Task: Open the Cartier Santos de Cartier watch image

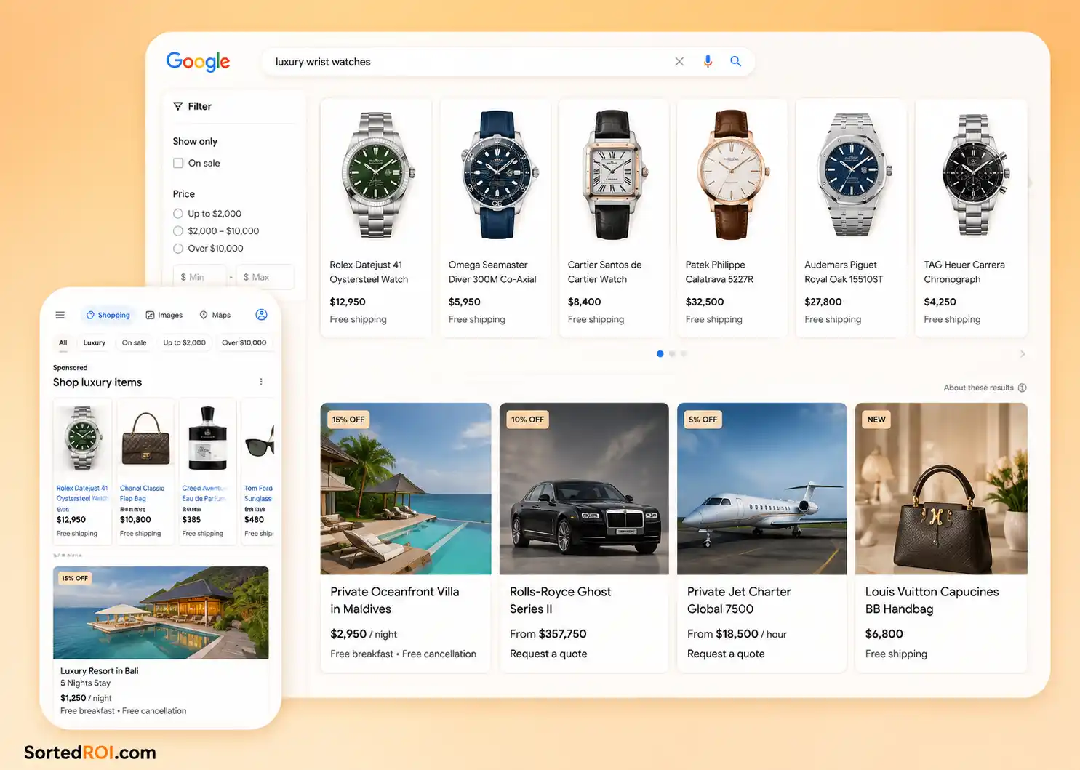Action: point(614,175)
